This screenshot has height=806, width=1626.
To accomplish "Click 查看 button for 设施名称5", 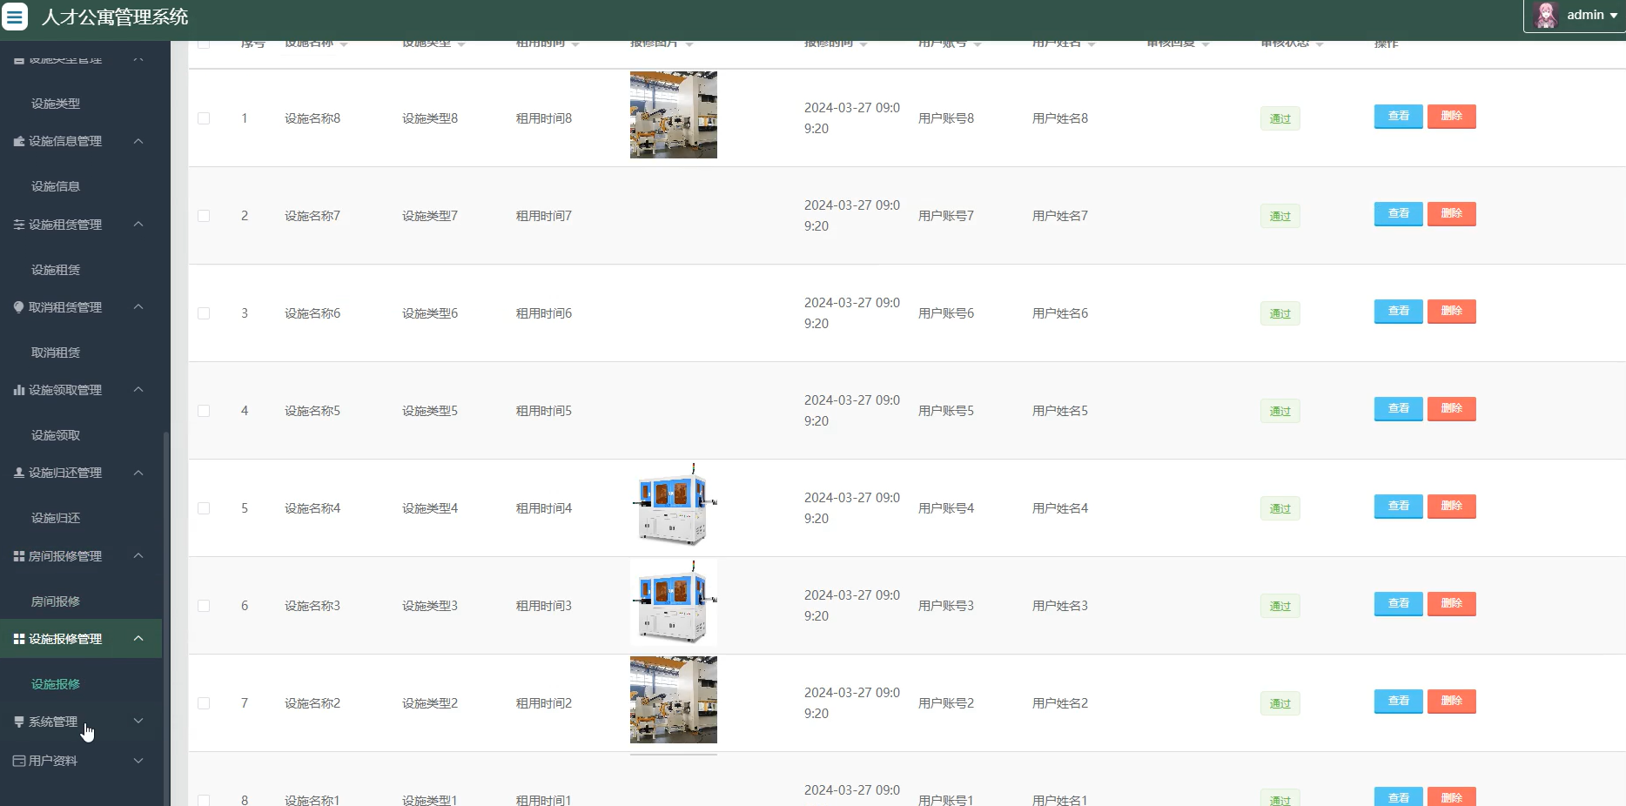I will tap(1398, 409).
